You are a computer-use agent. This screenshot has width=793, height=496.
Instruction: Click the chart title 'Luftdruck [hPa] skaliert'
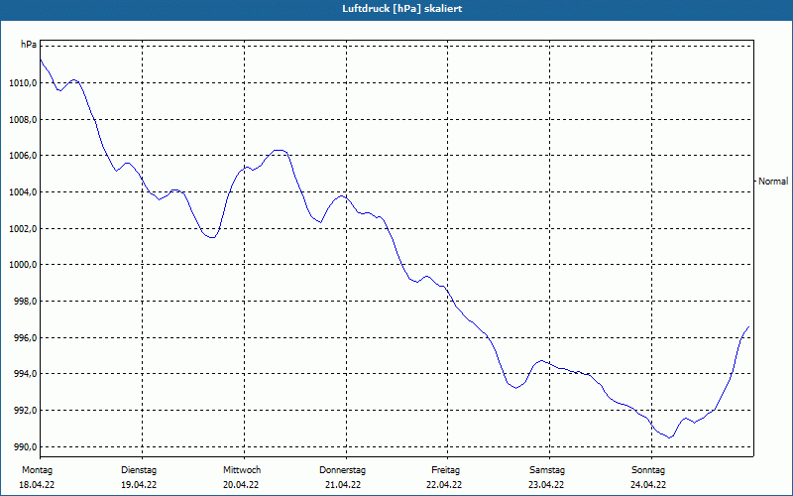pos(402,9)
